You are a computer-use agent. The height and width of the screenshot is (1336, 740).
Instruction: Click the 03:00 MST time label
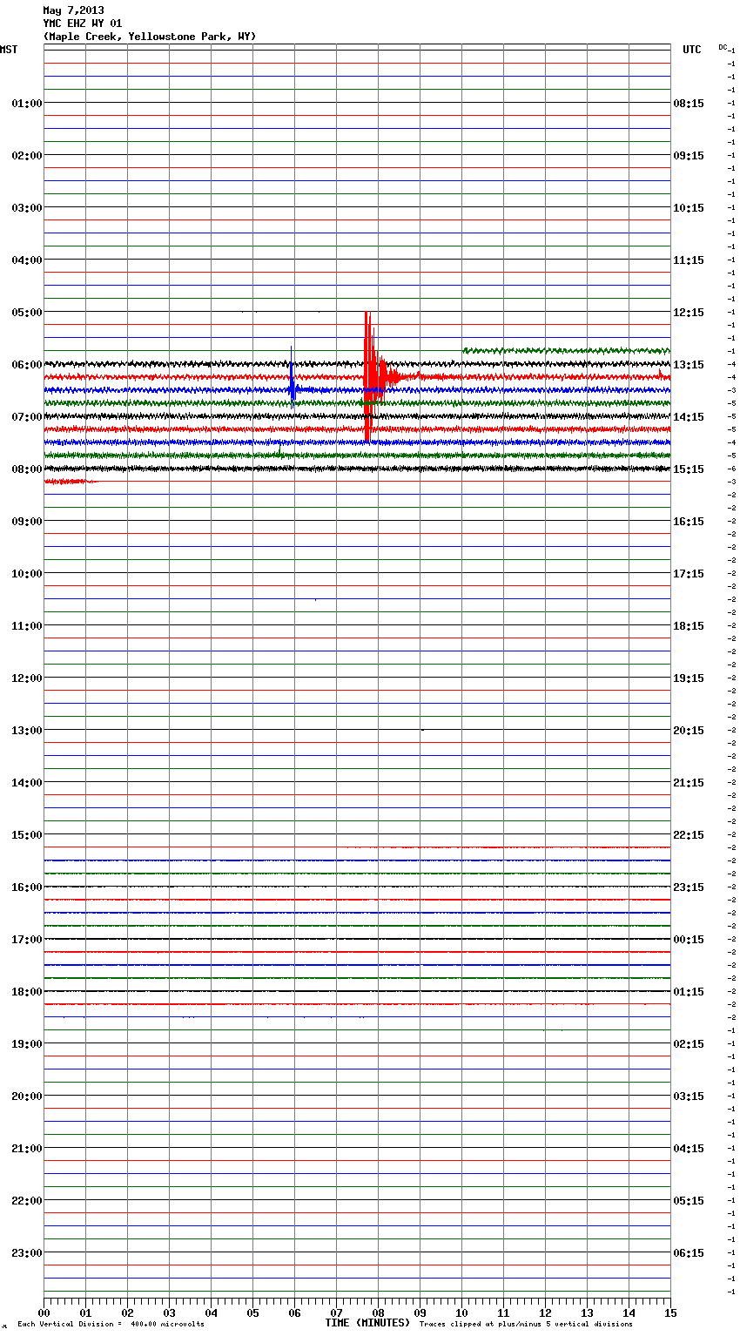[x=27, y=208]
